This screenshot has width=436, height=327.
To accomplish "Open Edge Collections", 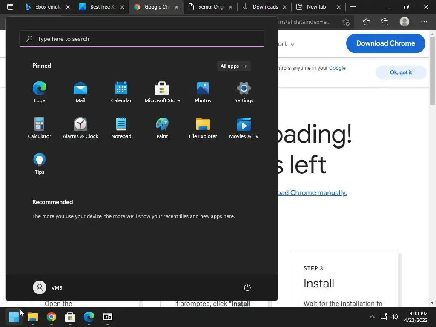I will (385, 22).
